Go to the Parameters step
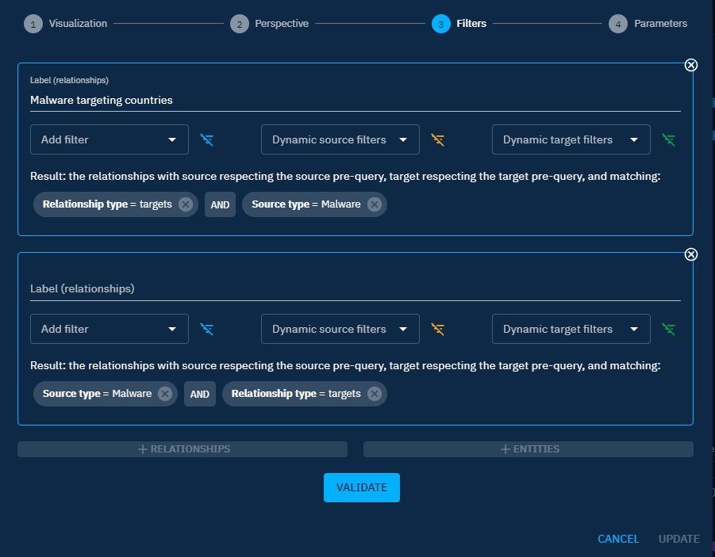This screenshot has width=715, height=557. pyautogui.click(x=648, y=24)
